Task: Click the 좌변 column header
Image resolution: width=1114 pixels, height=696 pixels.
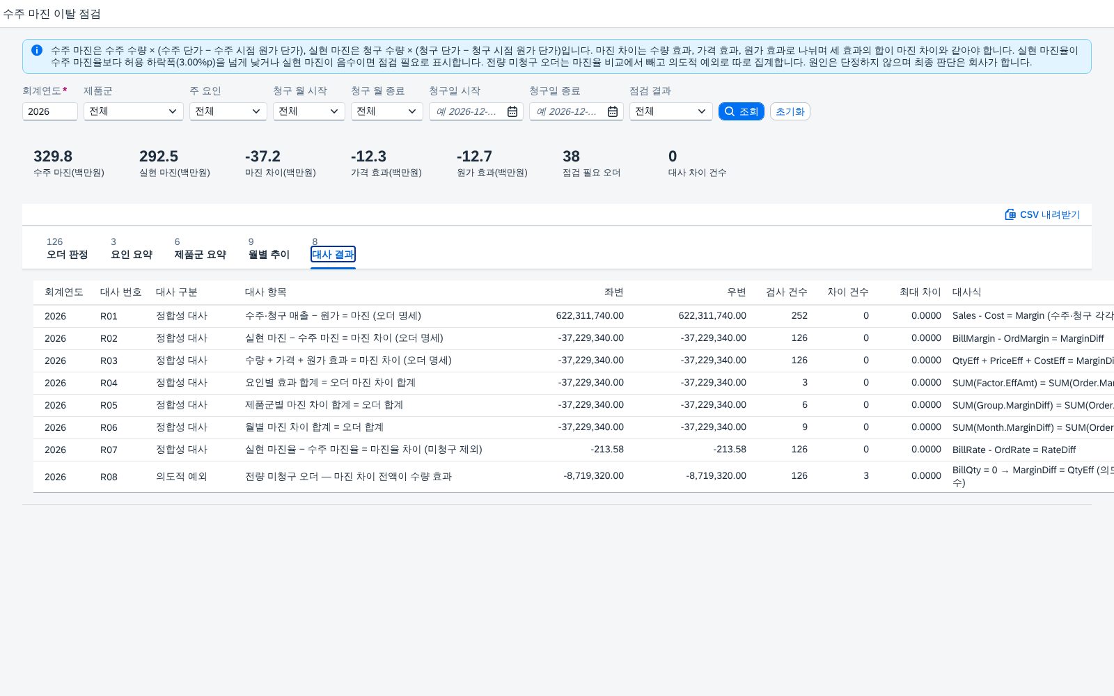Action: tap(613, 292)
